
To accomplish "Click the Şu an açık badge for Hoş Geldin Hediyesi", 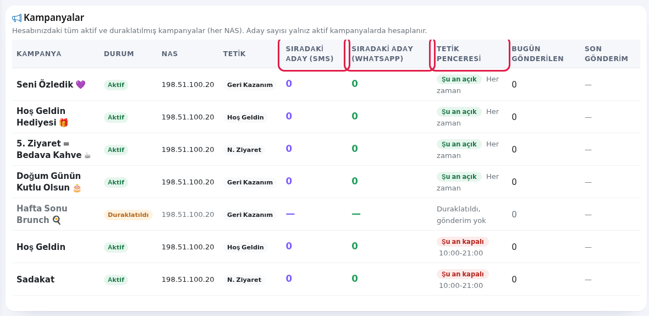I will click(459, 111).
